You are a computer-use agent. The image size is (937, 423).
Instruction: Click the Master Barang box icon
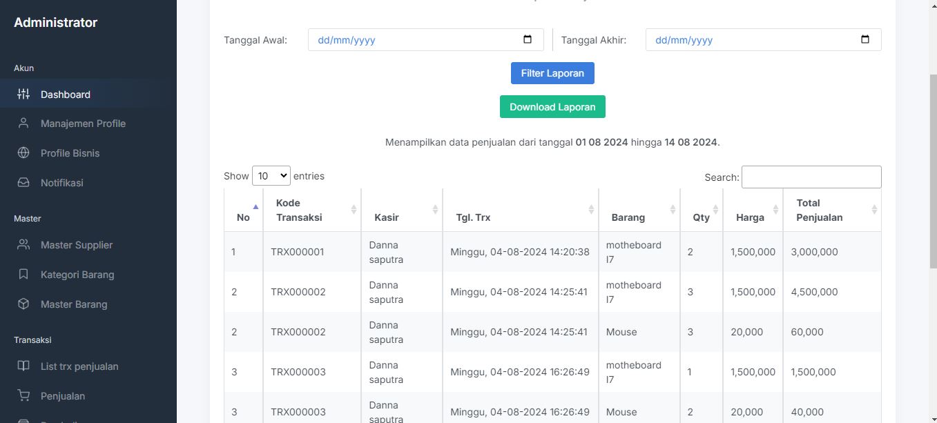click(x=23, y=304)
